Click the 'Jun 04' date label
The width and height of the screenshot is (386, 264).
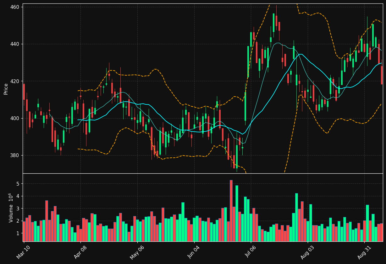[193, 252]
